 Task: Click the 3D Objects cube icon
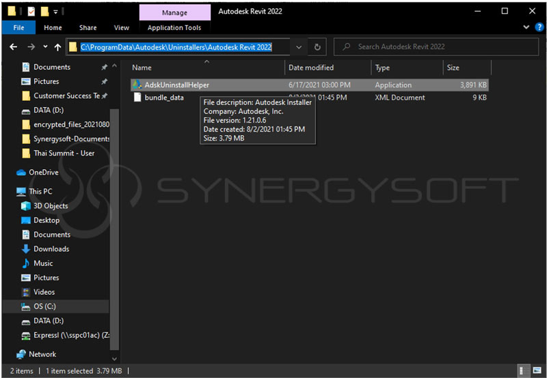(x=26, y=206)
